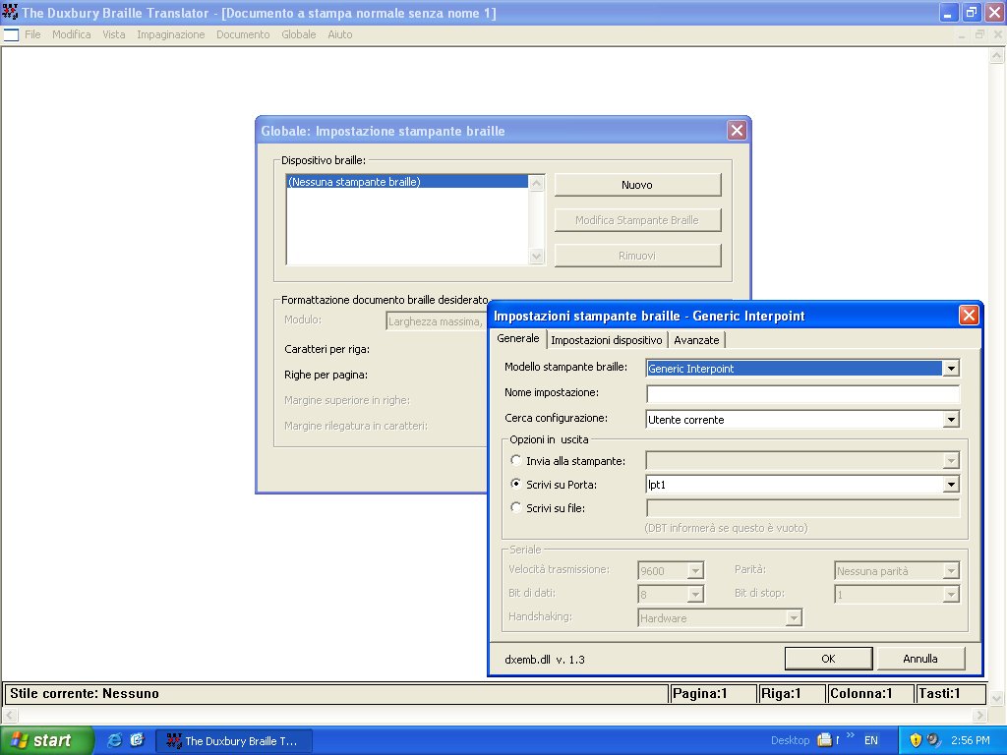Open the File menu
Viewport: 1007px width, 755px height.
tap(32, 34)
